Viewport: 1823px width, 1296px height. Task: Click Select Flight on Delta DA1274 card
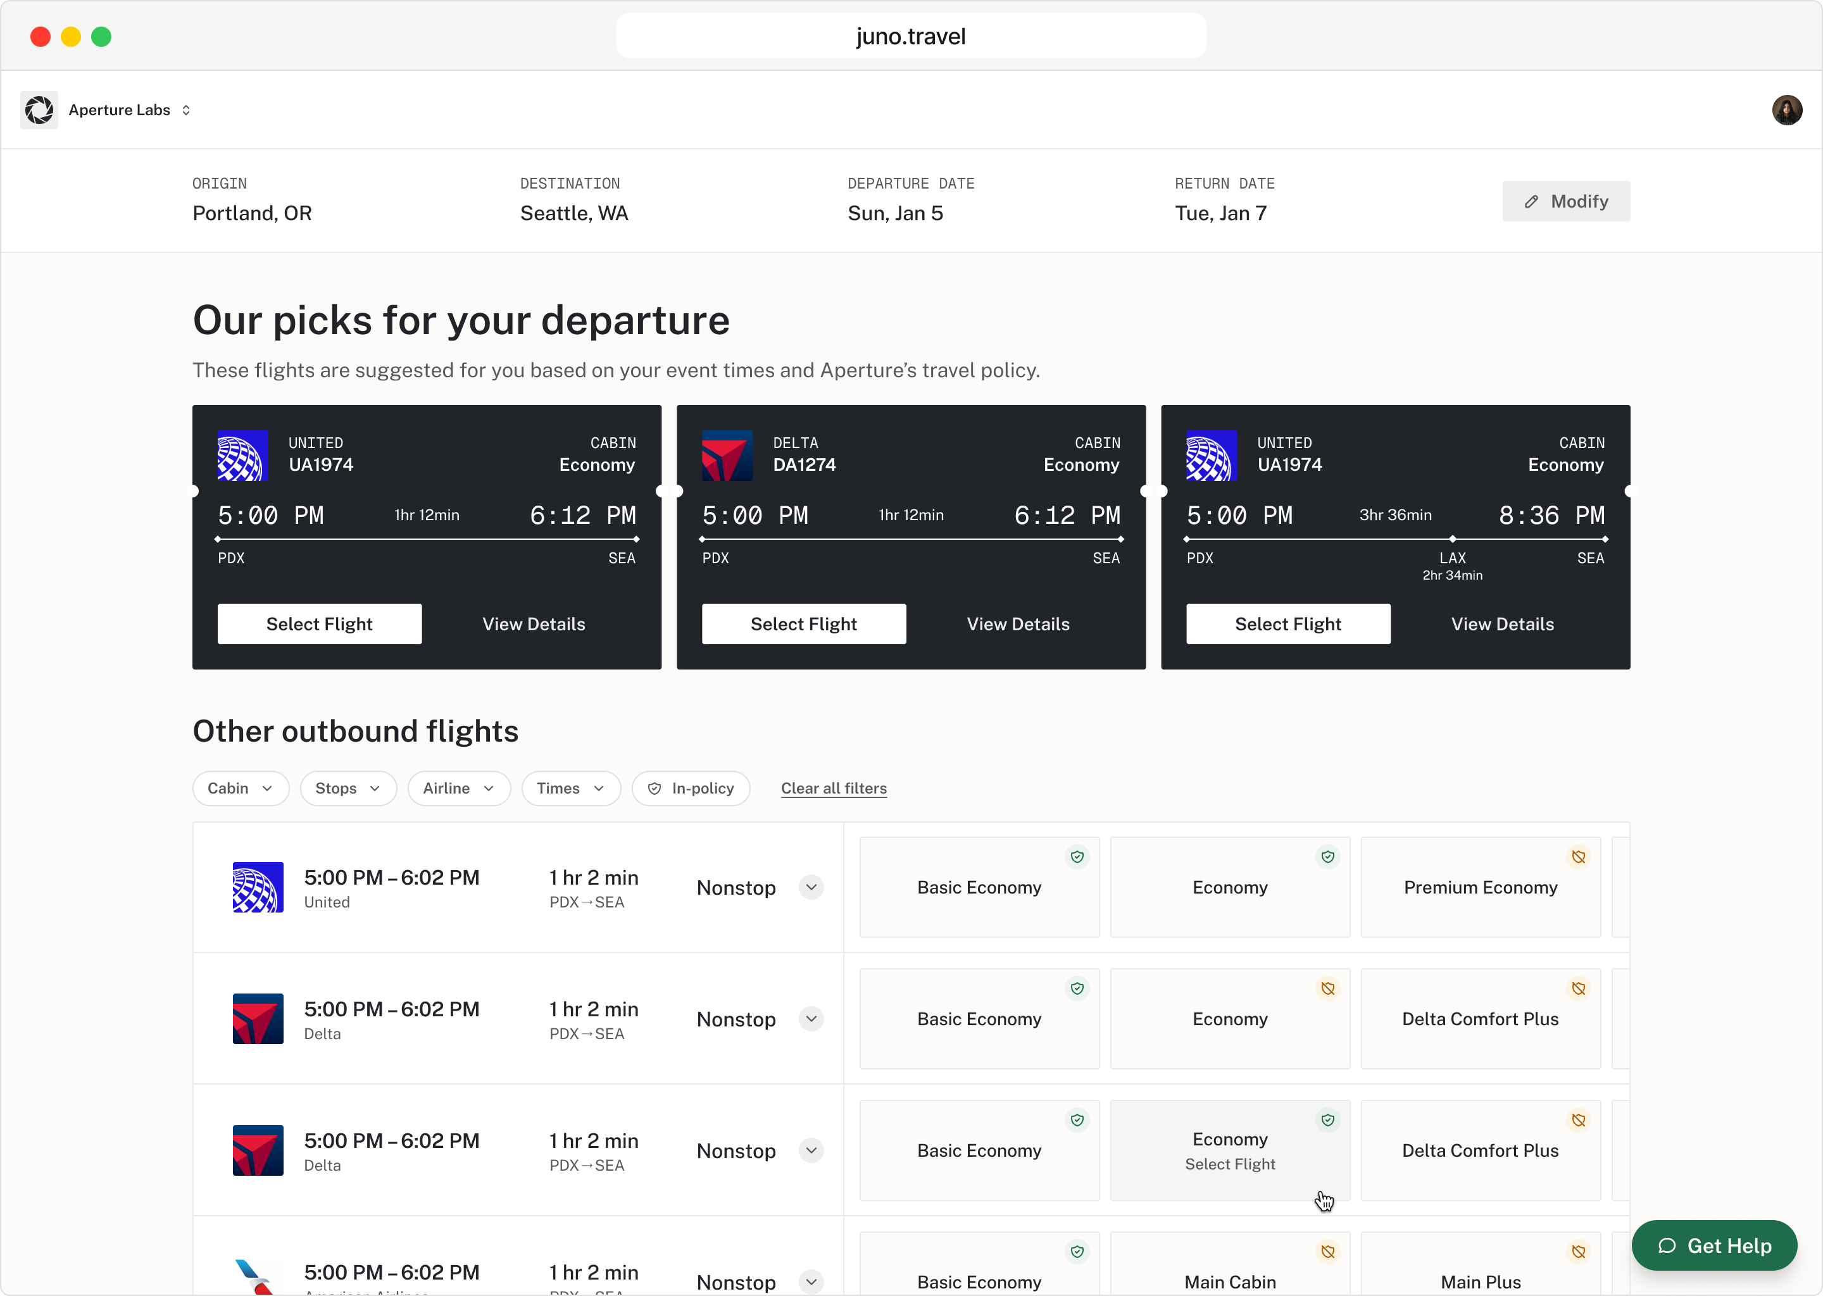click(803, 624)
